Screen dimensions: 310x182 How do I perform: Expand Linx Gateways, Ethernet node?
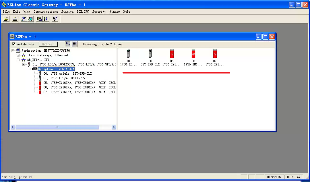click(18, 55)
